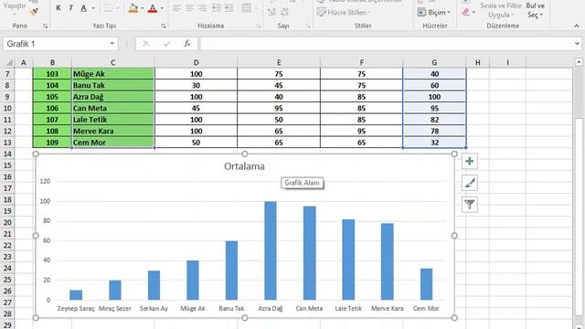
Task: Click the formula confirm checkmark
Action: click(166, 44)
